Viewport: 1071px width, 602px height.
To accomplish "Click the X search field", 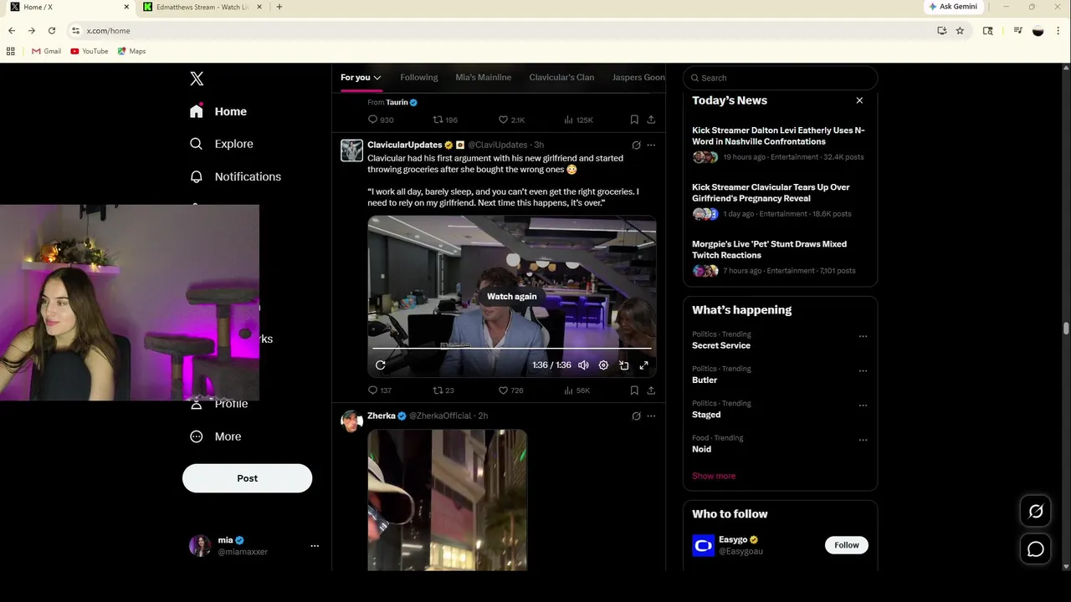I will click(780, 78).
